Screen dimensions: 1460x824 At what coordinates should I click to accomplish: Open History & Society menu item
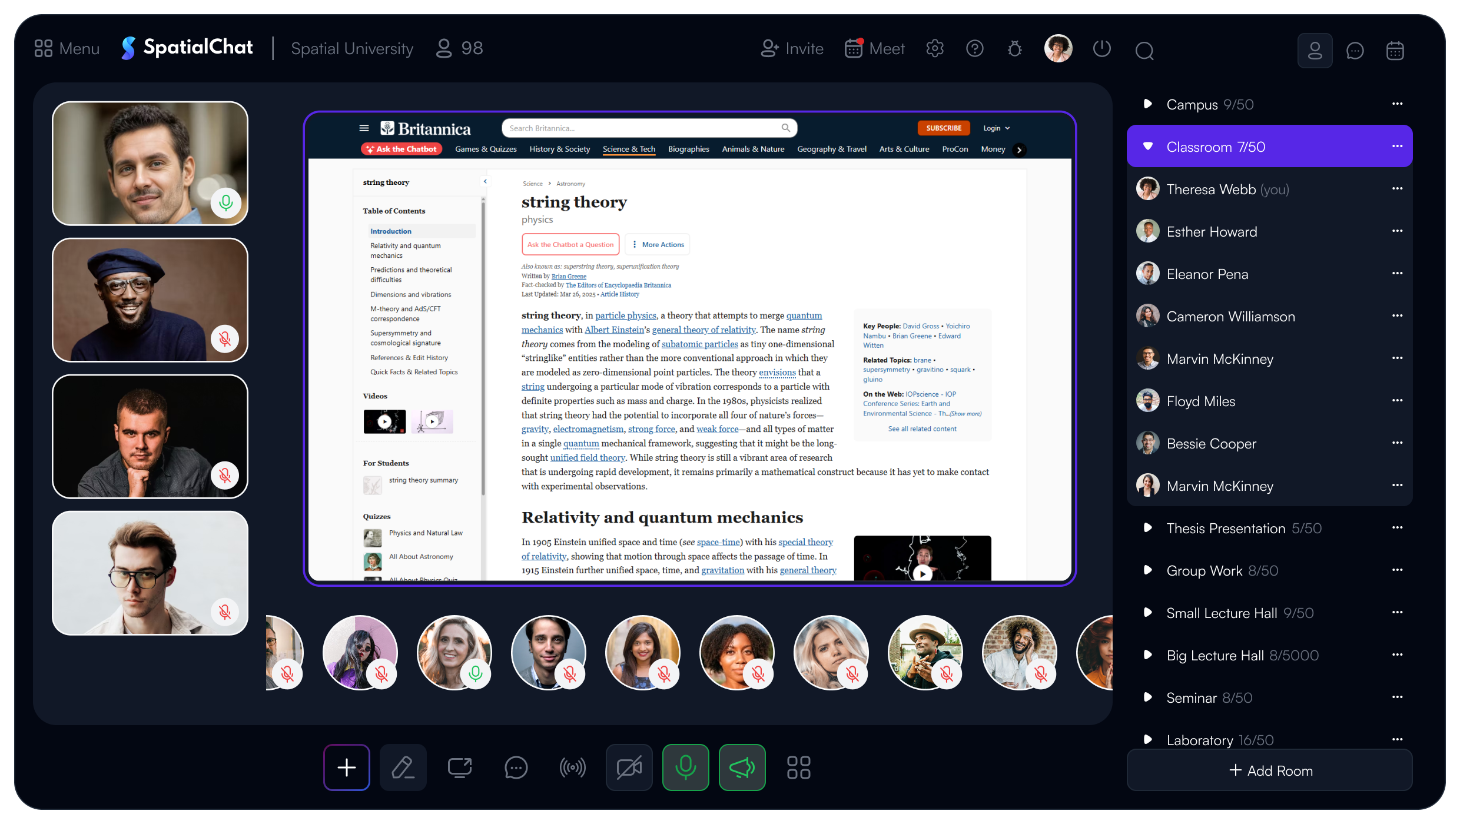coord(559,149)
